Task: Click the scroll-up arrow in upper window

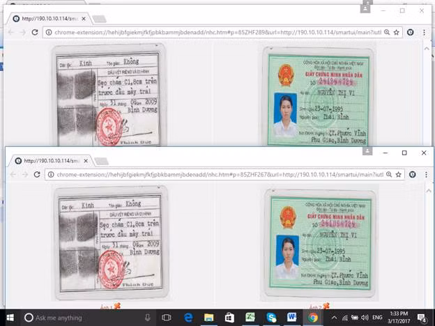Action: tap(427, 49)
